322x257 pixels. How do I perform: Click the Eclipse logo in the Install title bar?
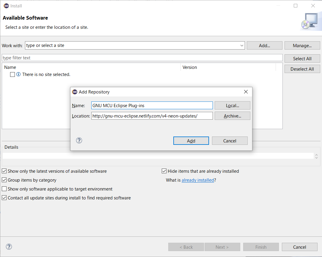(x=6, y=6)
